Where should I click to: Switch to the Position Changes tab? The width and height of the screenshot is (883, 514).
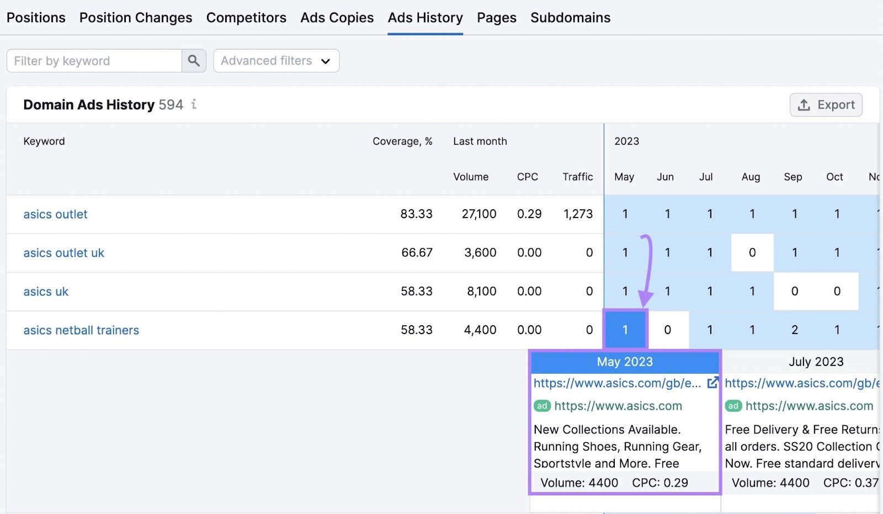(x=135, y=17)
